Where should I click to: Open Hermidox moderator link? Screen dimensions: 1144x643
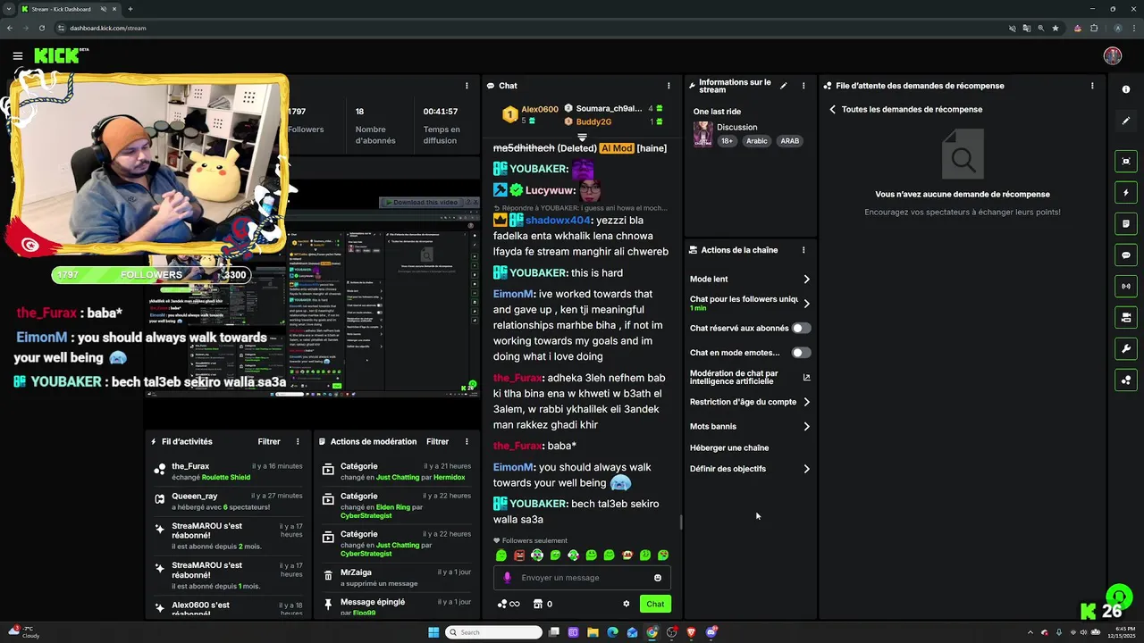coord(450,477)
